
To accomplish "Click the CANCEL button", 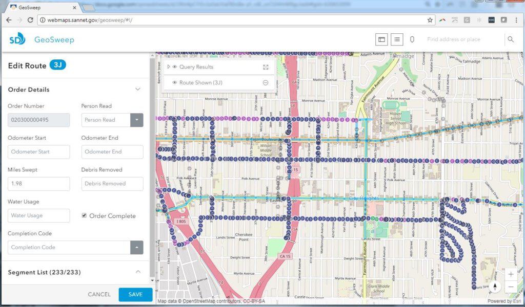I will pos(99,295).
